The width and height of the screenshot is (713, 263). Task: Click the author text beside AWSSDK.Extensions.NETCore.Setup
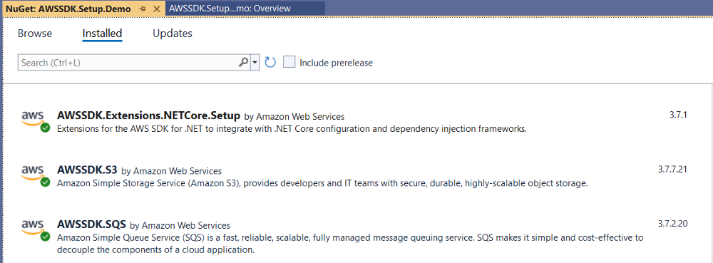(x=294, y=116)
